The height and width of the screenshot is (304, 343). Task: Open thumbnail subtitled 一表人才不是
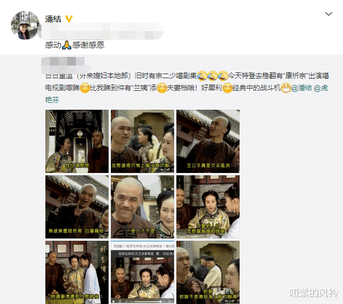142,207
